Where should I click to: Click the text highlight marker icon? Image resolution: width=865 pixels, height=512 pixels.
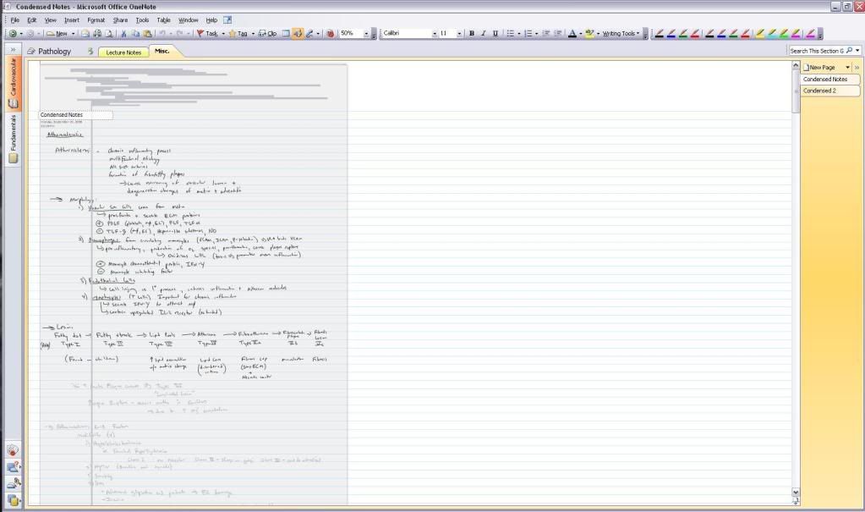click(x=589, y=34)
